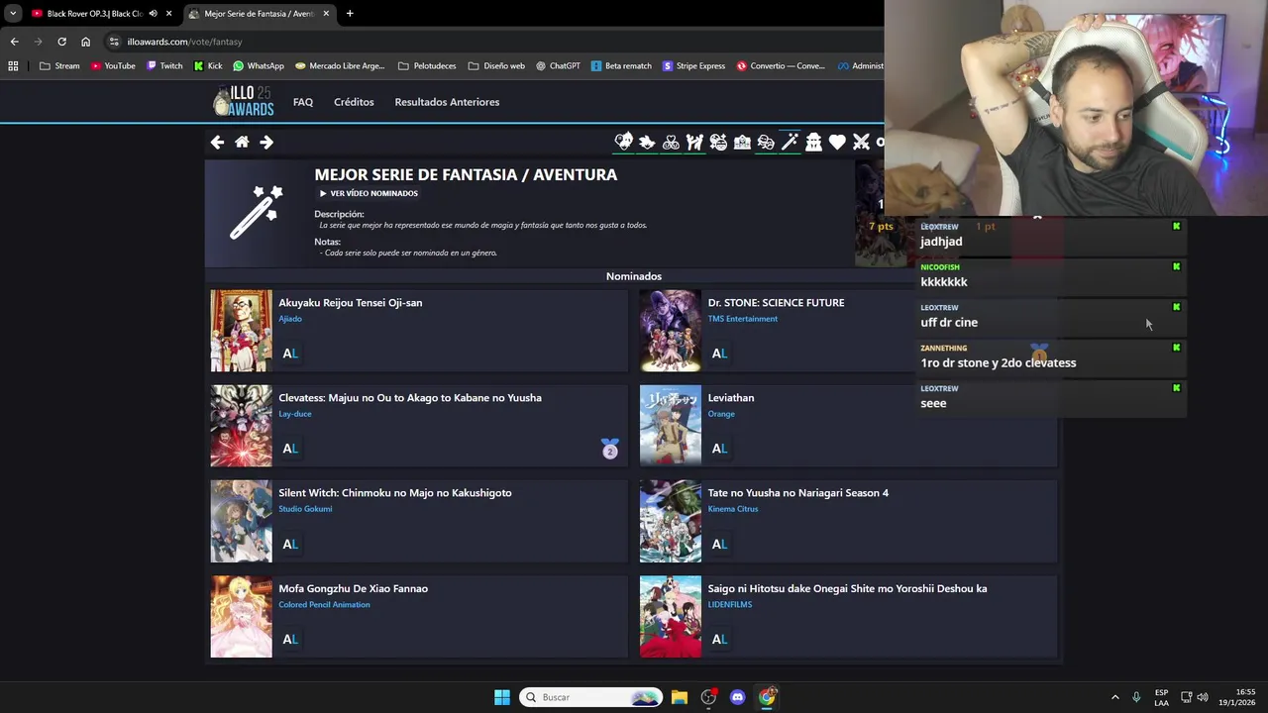Image resolution: width=1268 pixels, height=713 pixels.
Task: Click the Colored Pencil Animation studio link
Action: [x=324, y=604]
